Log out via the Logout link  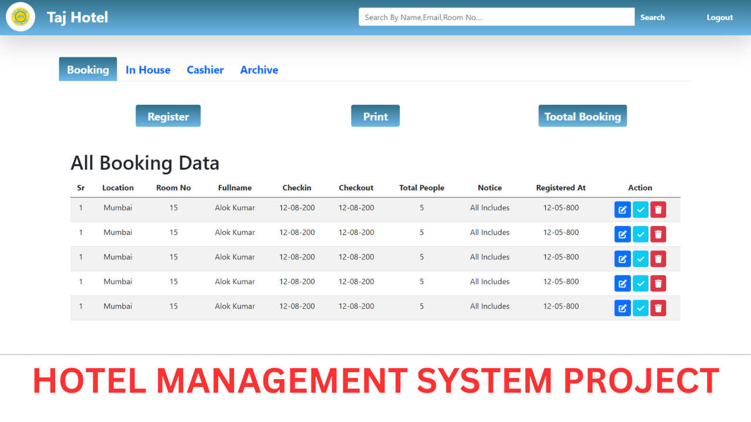click(720, 18)
